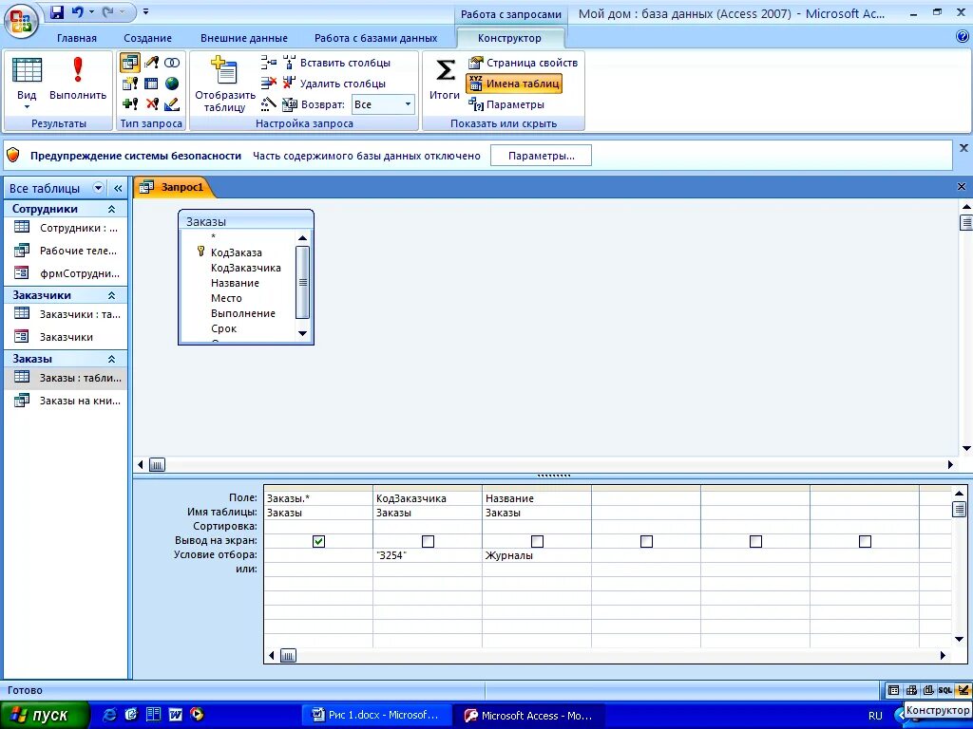Open Рис 1.docx in the taskbar
The height and width of the screenshot is (729, 973).
(x=376, y=715)
